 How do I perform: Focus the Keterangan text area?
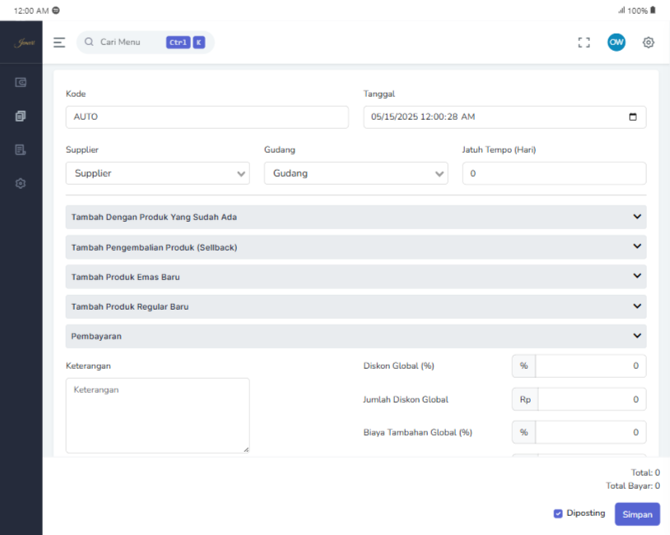[157, 415]
